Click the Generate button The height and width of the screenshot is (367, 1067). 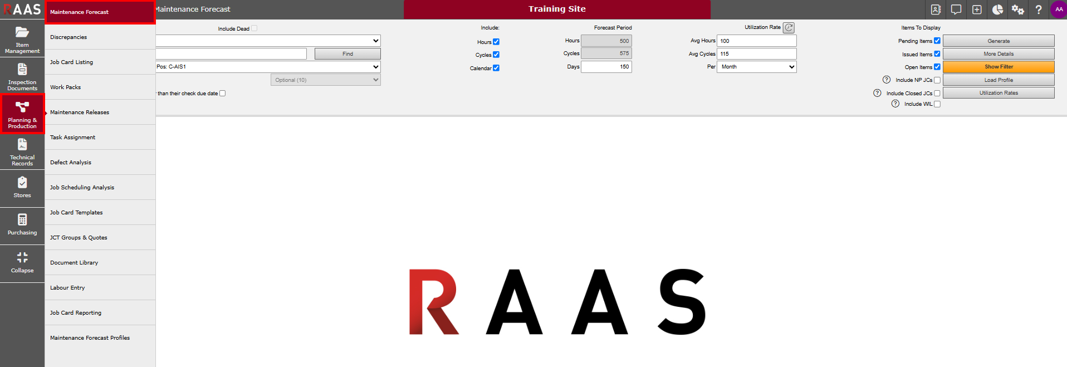pyautogui.click(x=999, y=41)
